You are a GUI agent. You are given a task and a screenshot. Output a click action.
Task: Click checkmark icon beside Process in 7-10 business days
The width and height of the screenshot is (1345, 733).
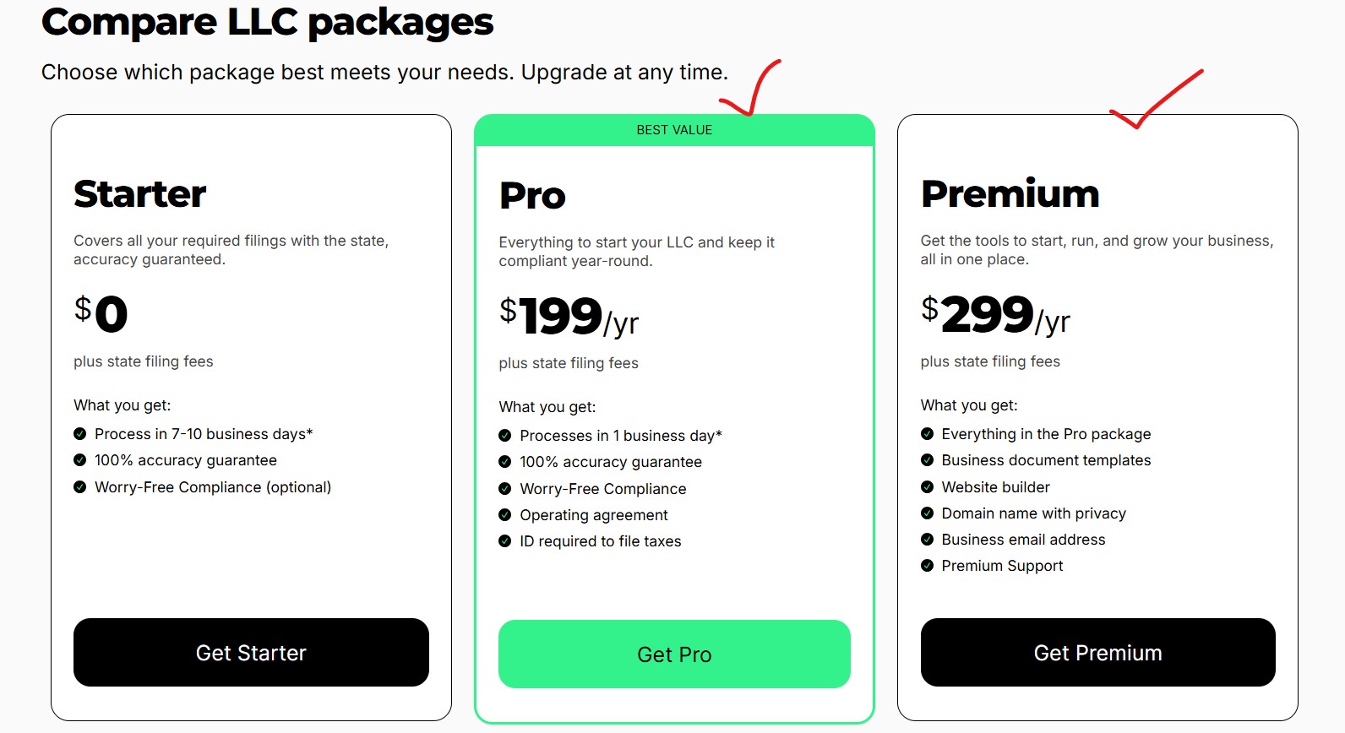point(80,434)
